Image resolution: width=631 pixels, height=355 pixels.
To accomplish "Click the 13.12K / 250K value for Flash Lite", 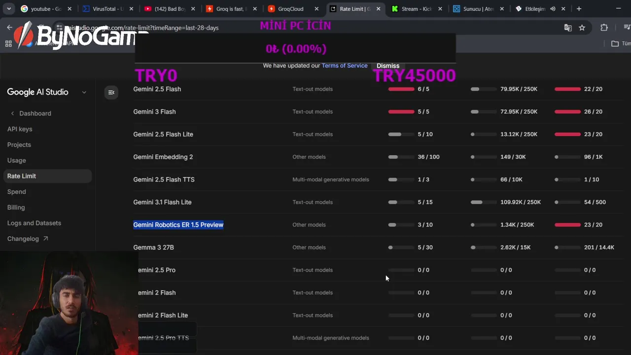I will (x=519, y=134).
